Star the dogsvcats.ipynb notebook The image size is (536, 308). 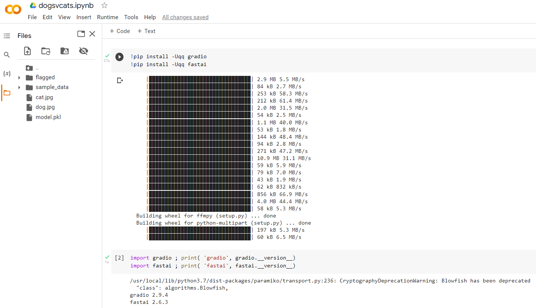pyautogui.click(x=104, y=5)
